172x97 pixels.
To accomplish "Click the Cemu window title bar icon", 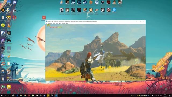I will 46,21.
